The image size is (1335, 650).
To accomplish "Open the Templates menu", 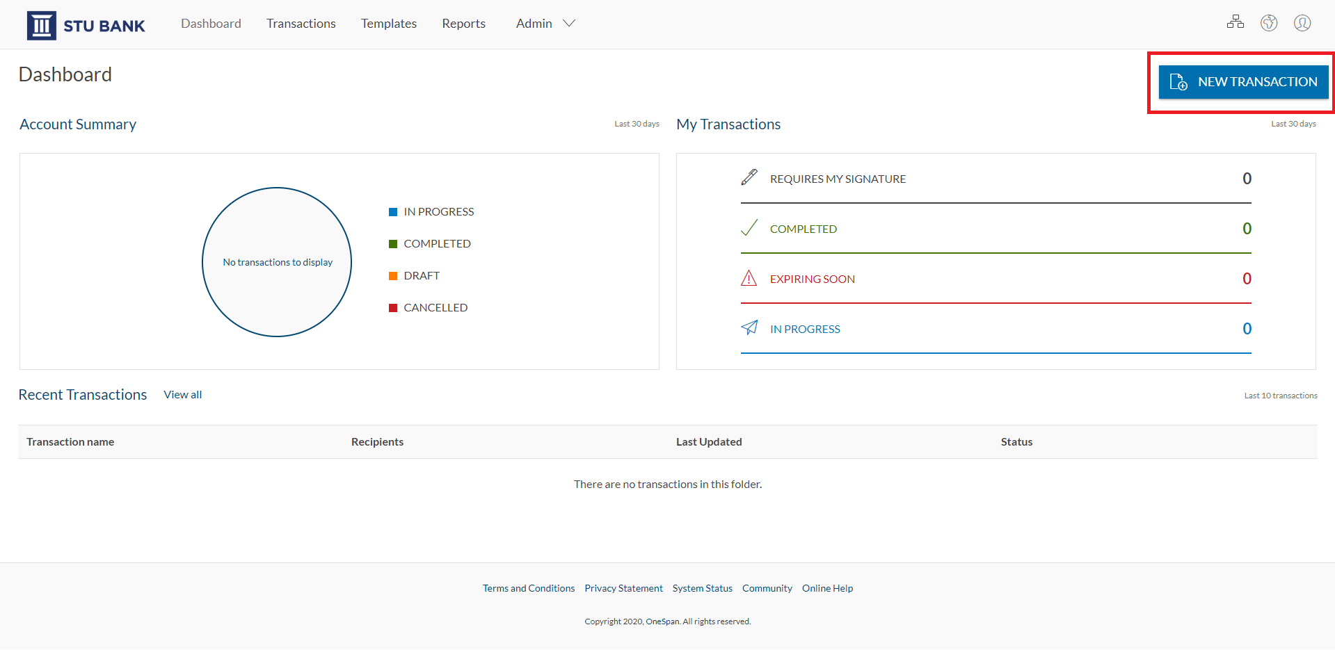I will (x=389, y=24).
